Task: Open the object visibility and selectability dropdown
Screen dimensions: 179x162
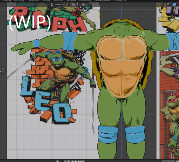Action: pyautogui.click(x=169, y=4)
